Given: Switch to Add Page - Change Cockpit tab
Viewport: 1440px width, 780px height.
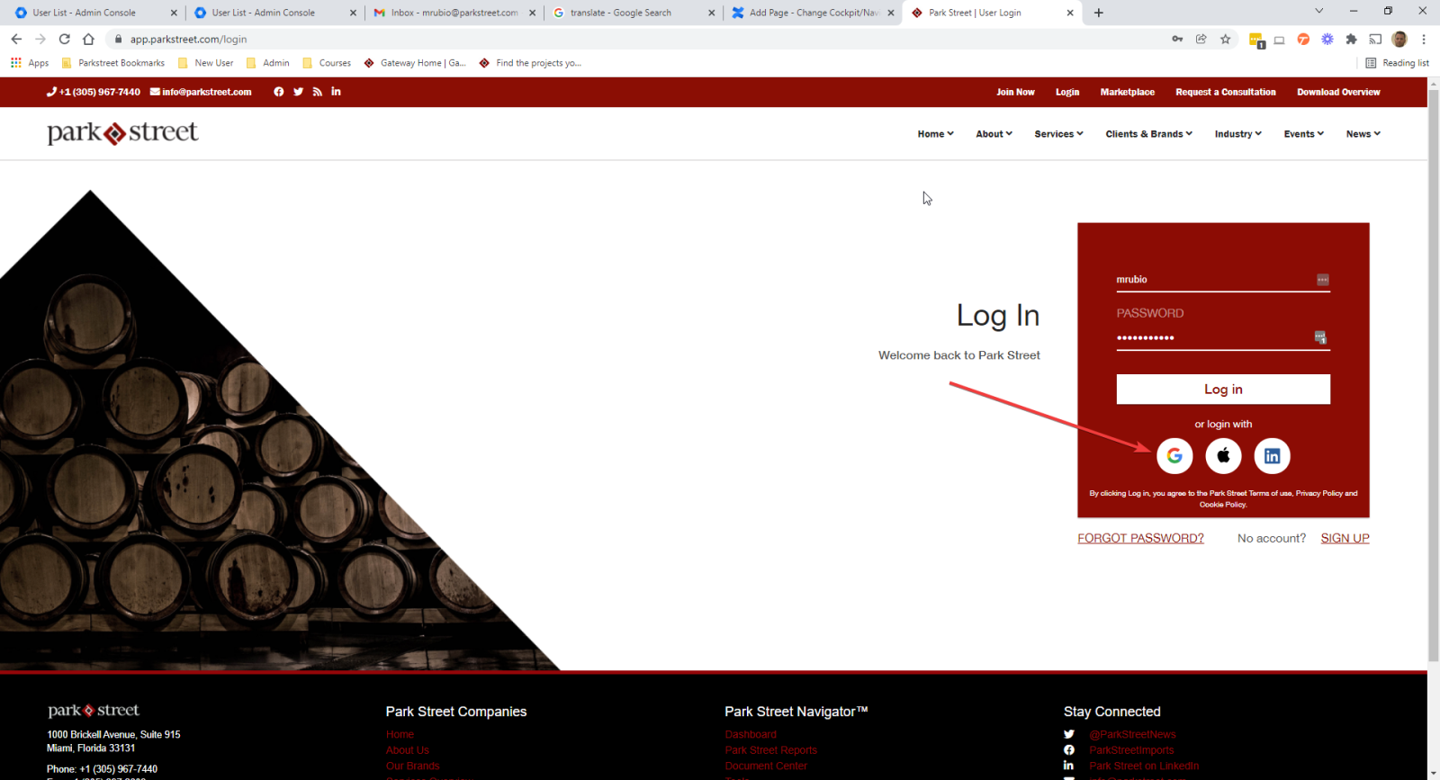Looking at the screenshot, I should pos(813,13).
